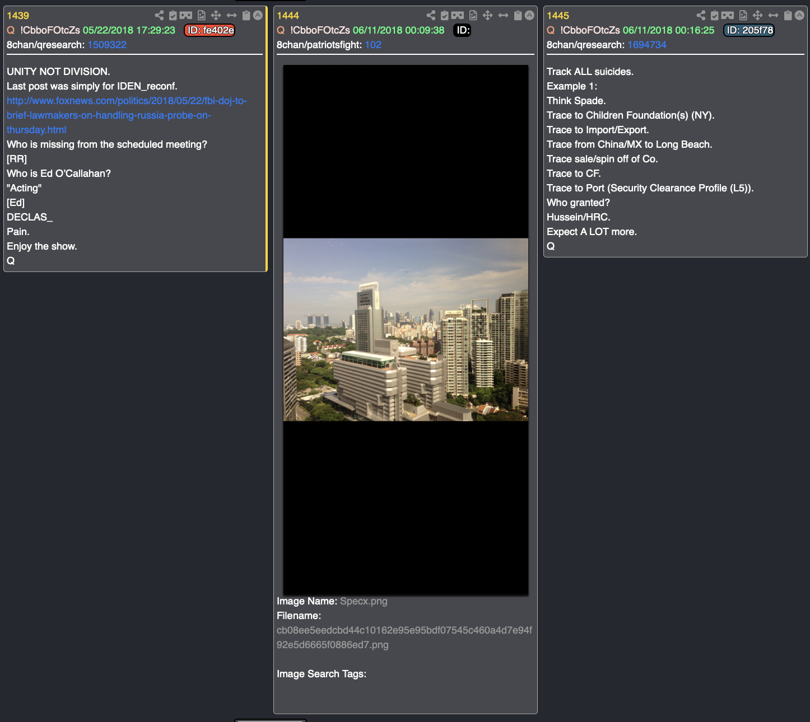Copy post 1444 with the plain clipboard icon
This screenshot has width=810, height=722.
pyautogui.click(x=518, y=16)
